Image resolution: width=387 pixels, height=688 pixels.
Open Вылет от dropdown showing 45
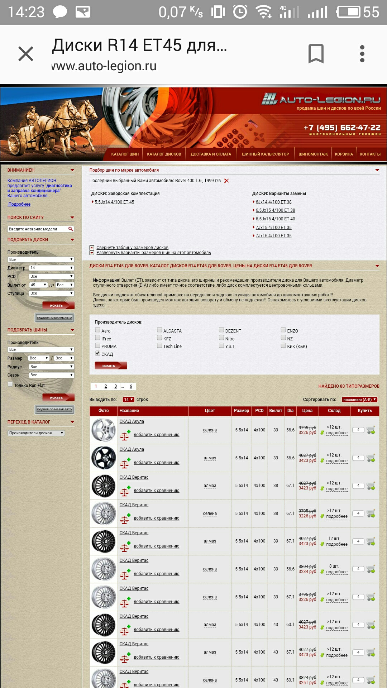tap(38, 285)
